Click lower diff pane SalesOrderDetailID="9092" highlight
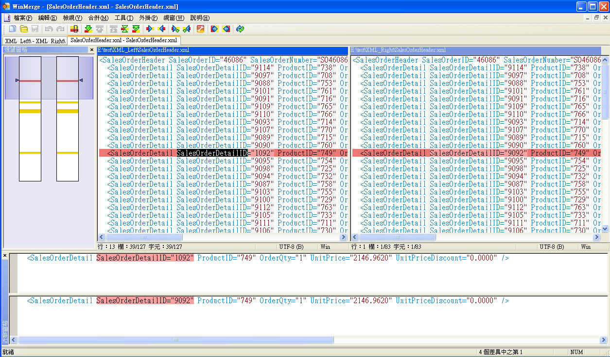Screen dimensions: 610x357 [145, 300]
